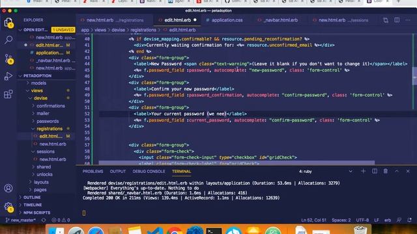The image size is (417, 234).
Task: Expand the passwords folder
Action: (48, 122)
